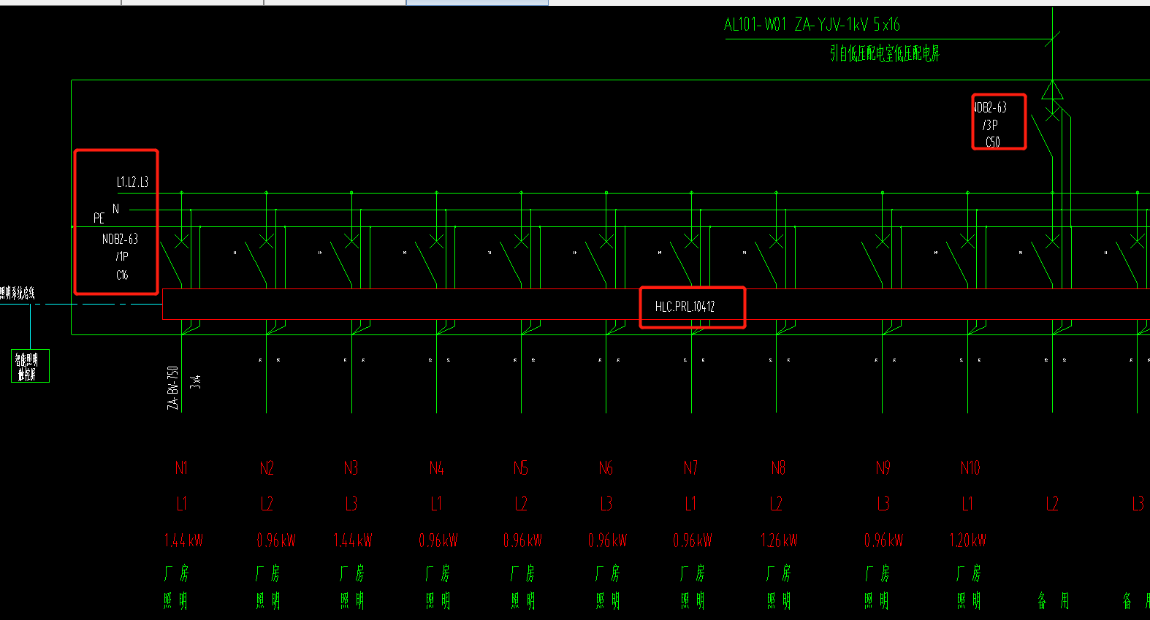Screen dimensions: 1150x620
Task: Select the NDB2-63 /3P C50 breaker label
Action: 991,124
